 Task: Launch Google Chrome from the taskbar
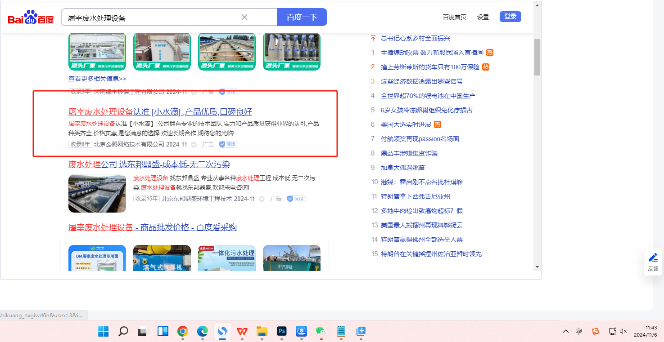click(182, 332)
